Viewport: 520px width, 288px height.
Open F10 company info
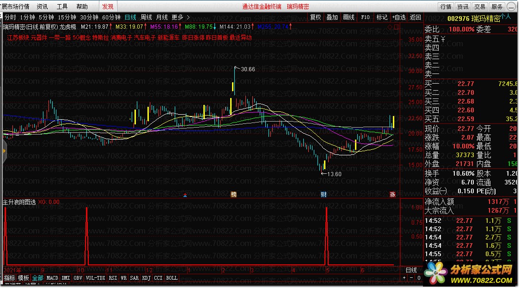(x=365, y=17)
